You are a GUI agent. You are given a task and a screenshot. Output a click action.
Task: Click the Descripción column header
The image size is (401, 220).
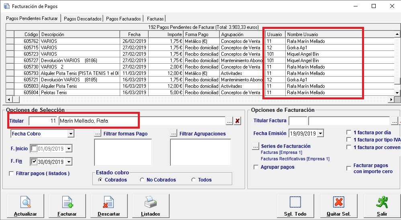(80, 34)
